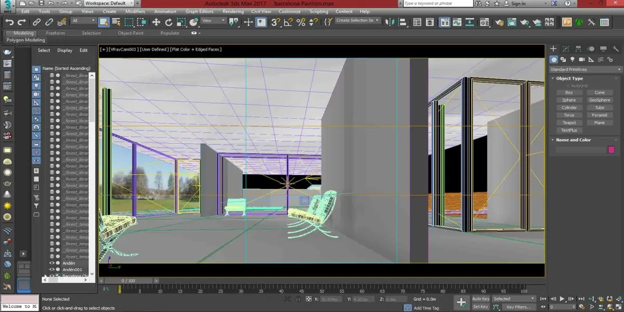Click the Save File icon in title bar
Screen dimensions: 624x312
point(41,3)
